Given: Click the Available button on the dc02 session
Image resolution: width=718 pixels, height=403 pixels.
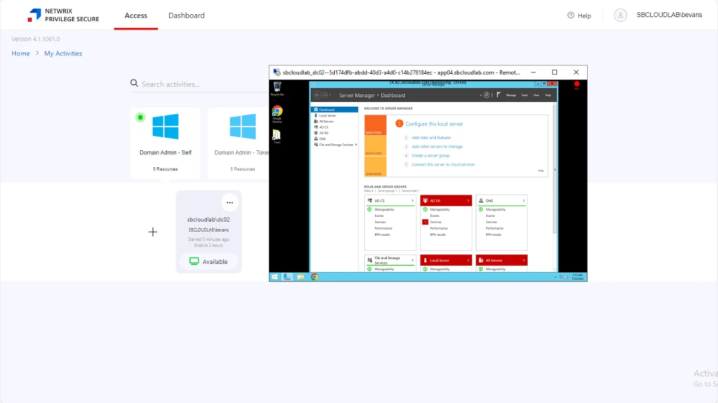Looking at the screenshot, I should tap(209, 262).
